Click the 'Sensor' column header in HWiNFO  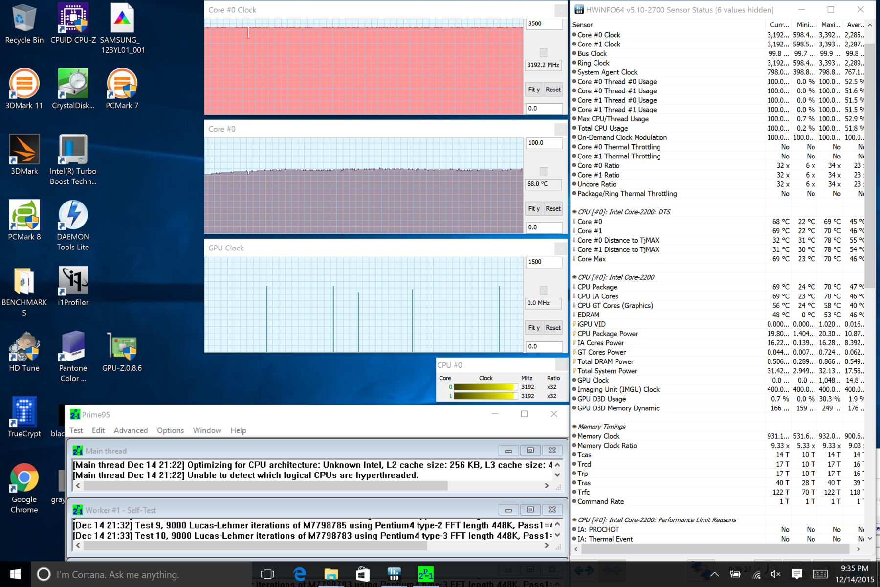click(x=668, y=25)
